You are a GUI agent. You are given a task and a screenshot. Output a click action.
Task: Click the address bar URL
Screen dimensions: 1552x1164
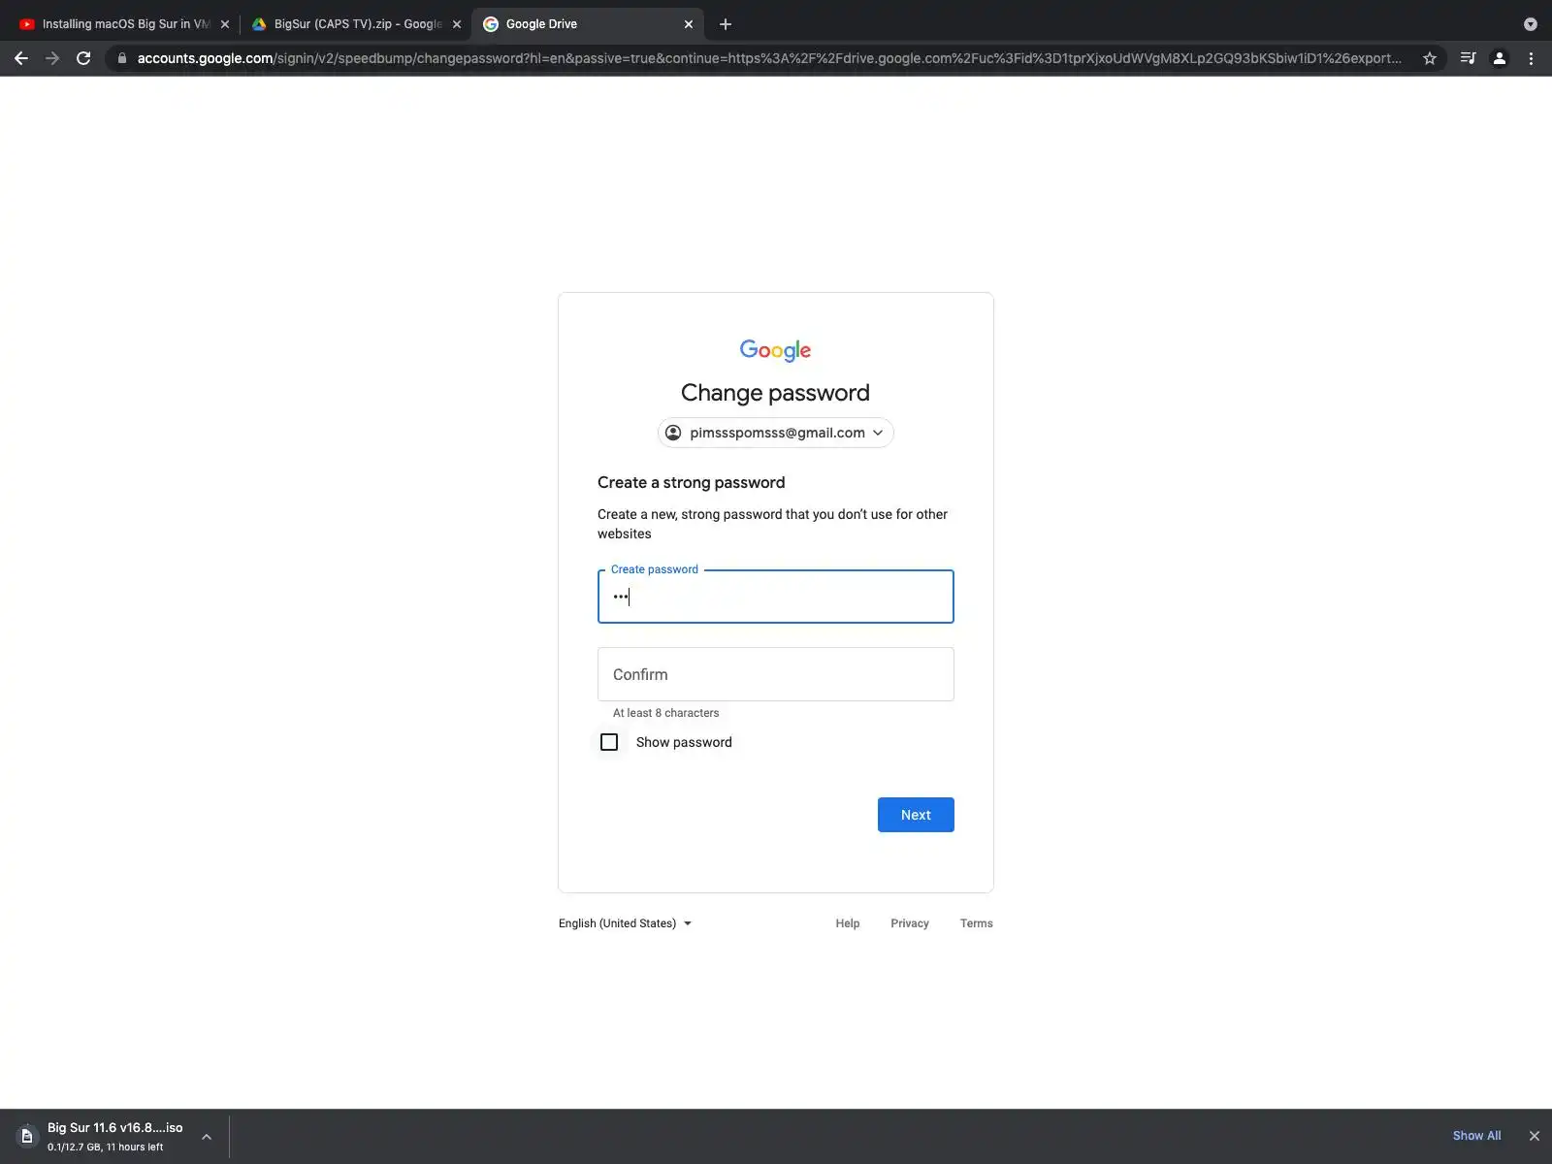(x=769, y=58)
